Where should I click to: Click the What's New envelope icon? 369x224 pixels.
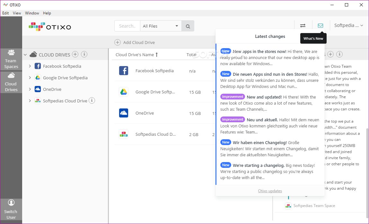tap(320, 25)
